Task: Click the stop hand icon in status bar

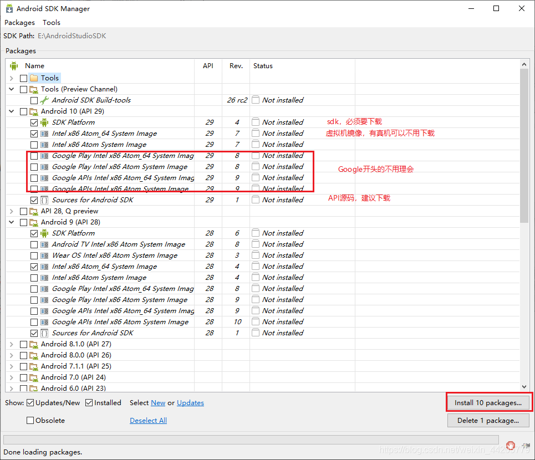Action: 511,445
